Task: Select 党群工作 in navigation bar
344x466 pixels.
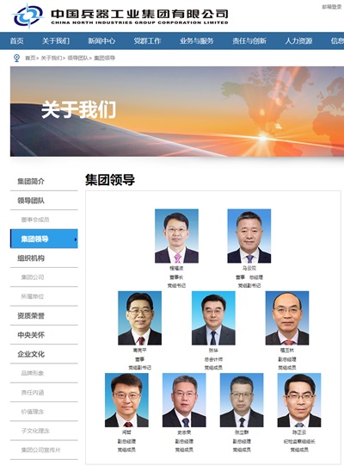Action: (147, 41)
